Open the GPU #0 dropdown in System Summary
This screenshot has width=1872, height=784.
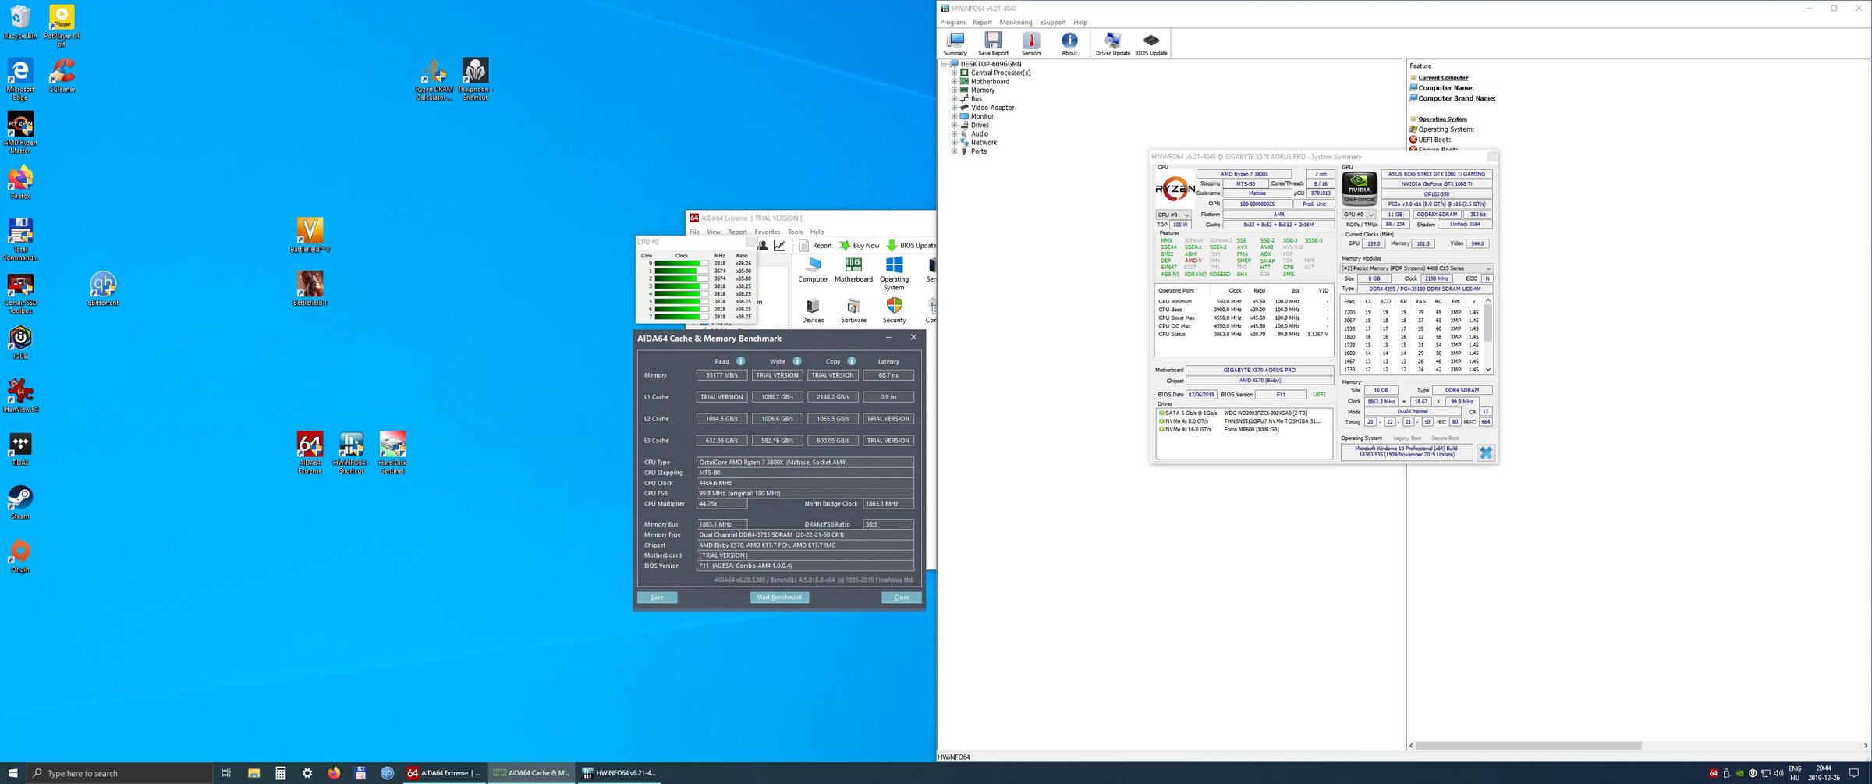(1360, 215)
